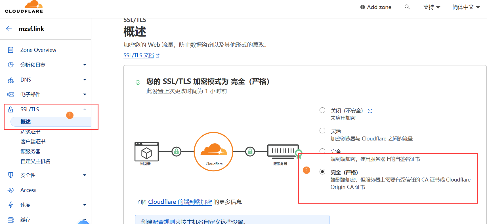Open Cloudflare 的端到端加密 link
Viewport: 487px width, 224px height.
pyautogui.click(x=180, y=202)
